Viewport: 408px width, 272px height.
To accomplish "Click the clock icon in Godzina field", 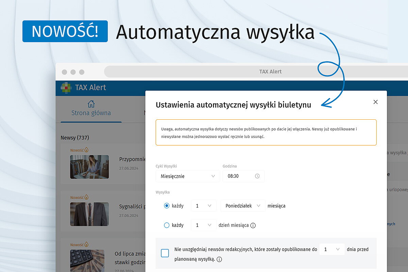I will 257,176.
